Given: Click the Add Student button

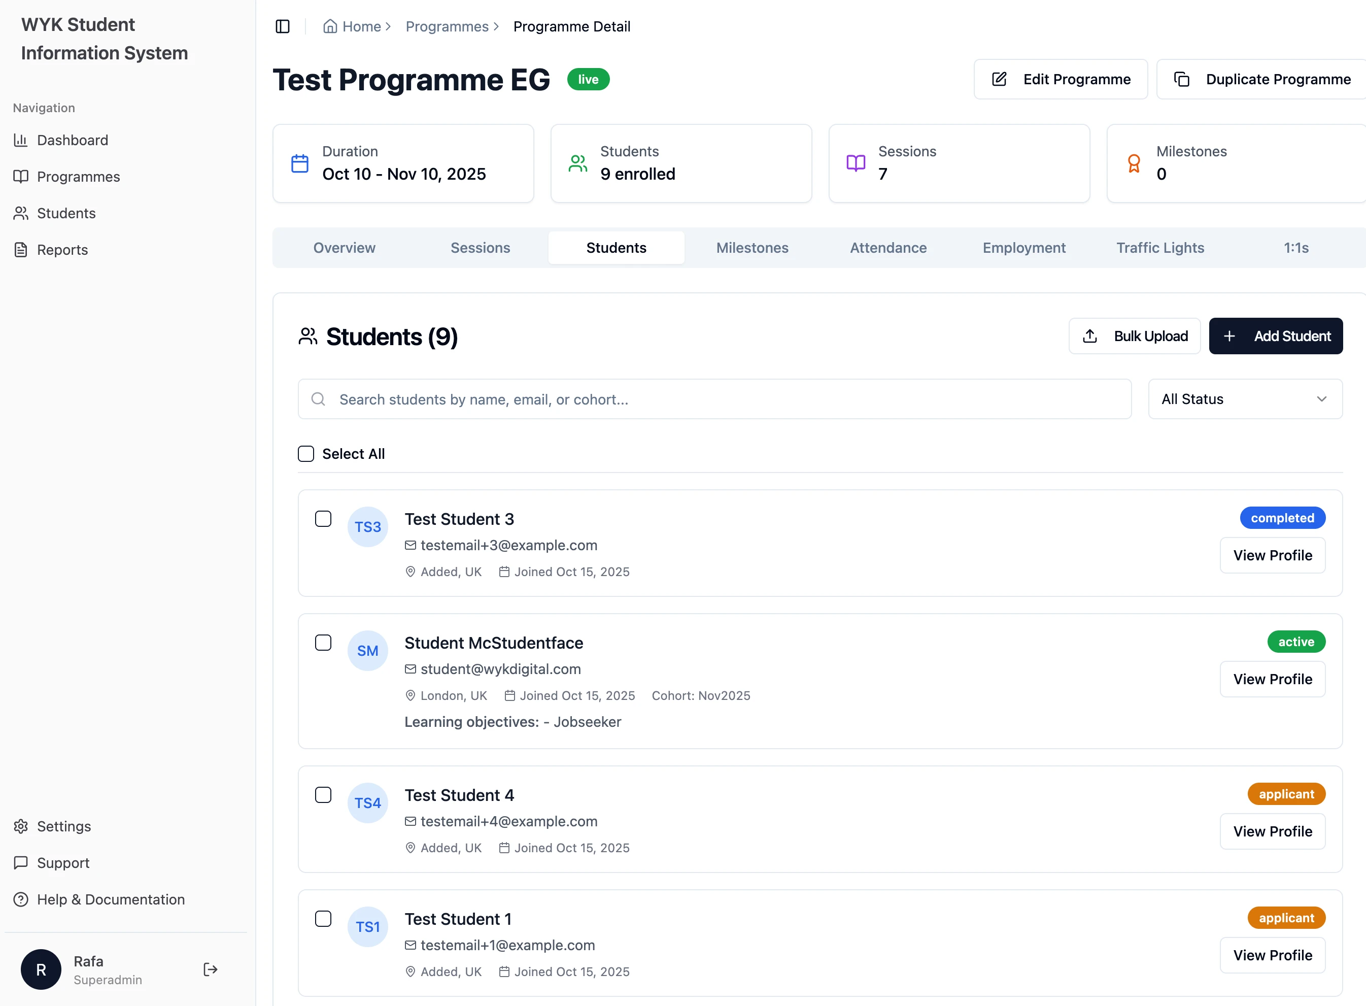Looking at the screenshot, I should click(x=1275, y=336).
